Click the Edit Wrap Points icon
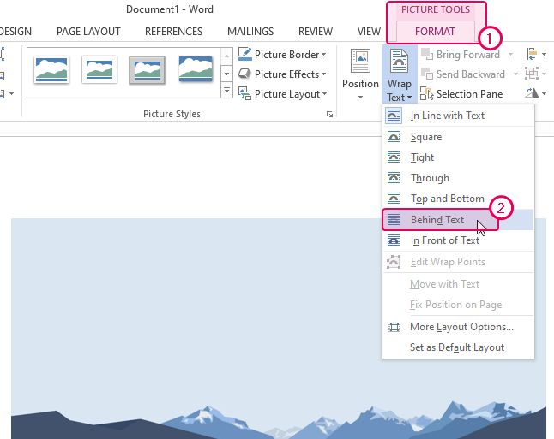Image resolution: width=554 pixels, height=439 pixels. point(394,262)
